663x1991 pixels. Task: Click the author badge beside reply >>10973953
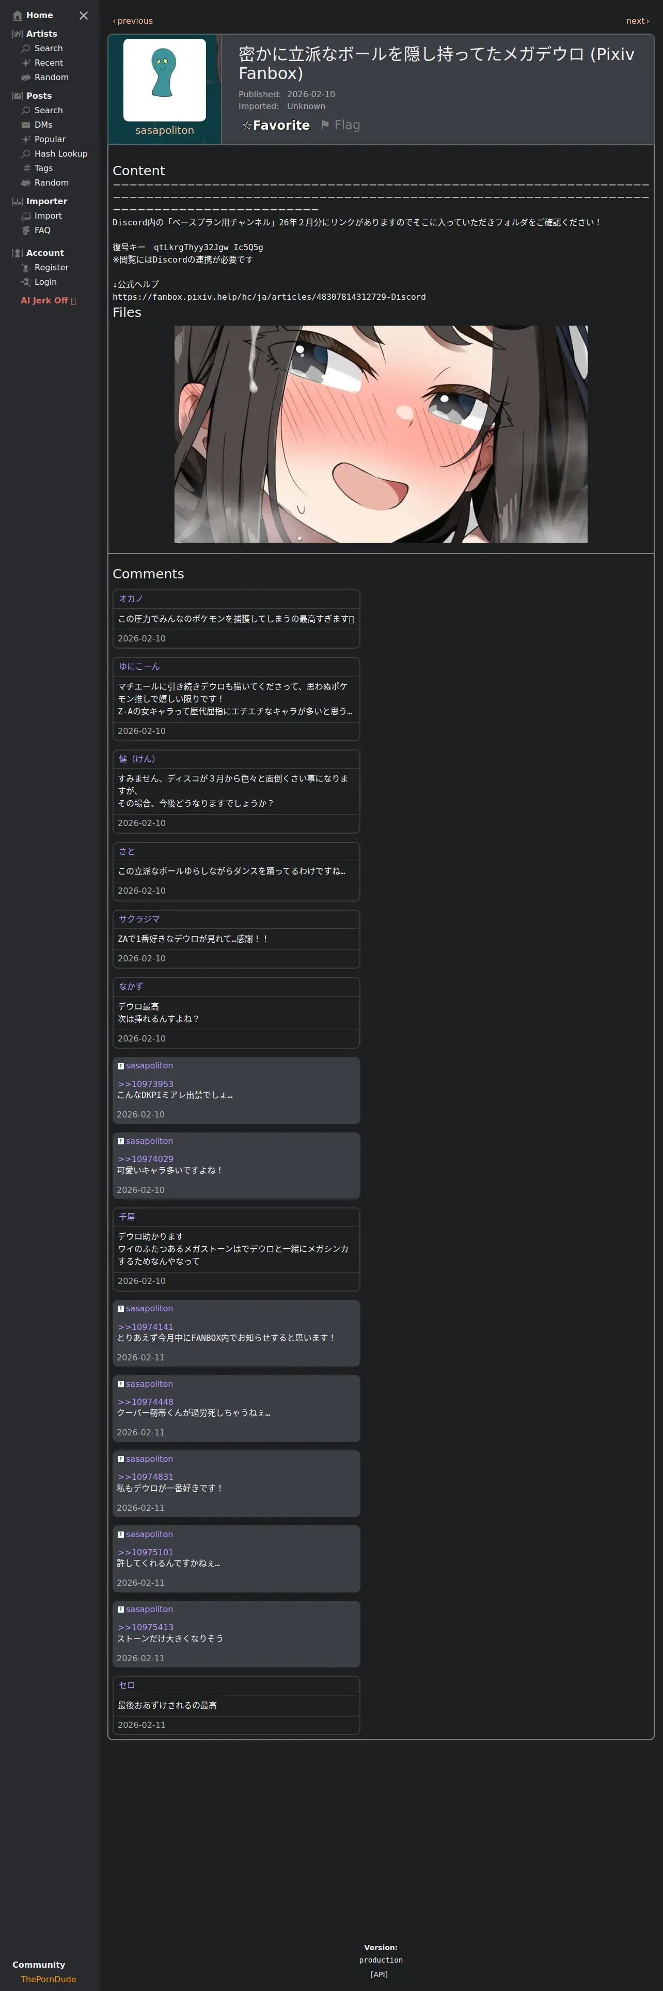coord(120,1066)
